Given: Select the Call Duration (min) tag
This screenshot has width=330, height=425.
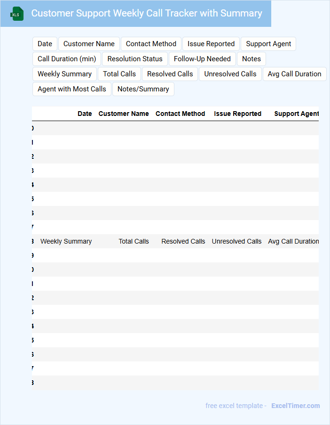Looking at the screenshot, I should point(67,59).
